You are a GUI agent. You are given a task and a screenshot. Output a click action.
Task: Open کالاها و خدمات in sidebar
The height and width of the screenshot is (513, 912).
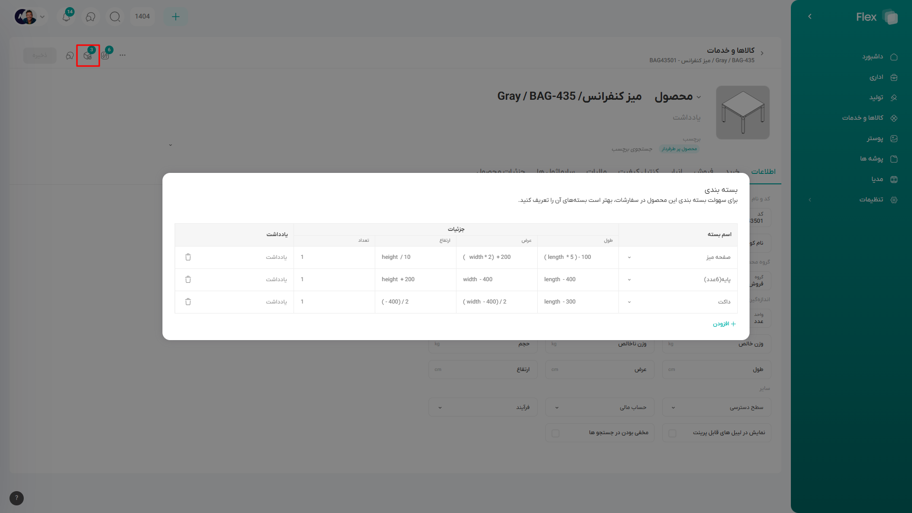[x=863, y=118]
